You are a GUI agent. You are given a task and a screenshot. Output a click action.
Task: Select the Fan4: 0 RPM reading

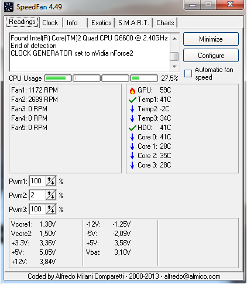29,118
